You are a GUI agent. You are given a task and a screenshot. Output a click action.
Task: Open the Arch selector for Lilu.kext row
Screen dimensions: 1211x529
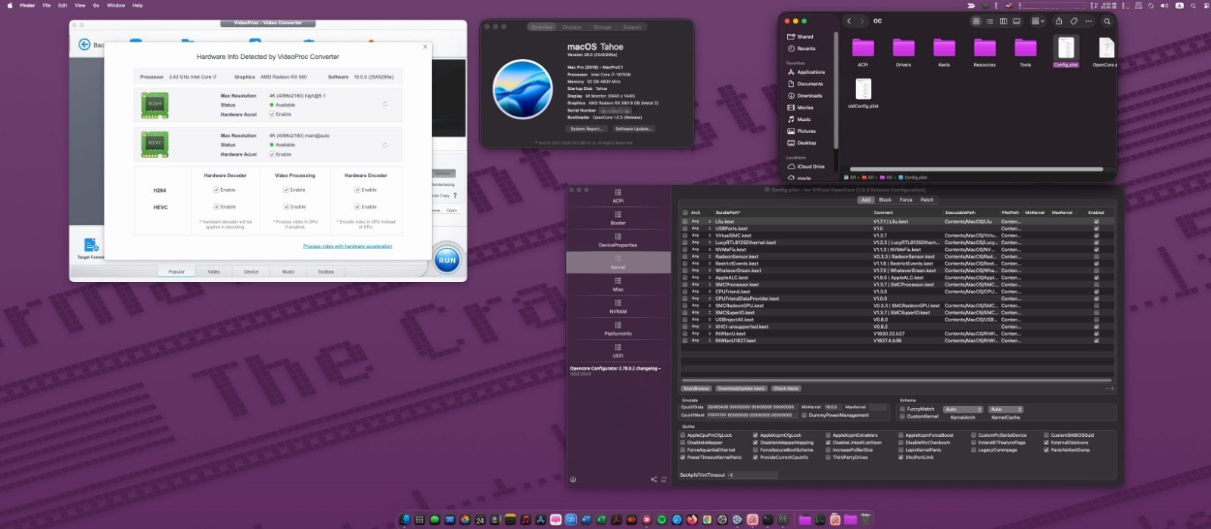tap(699, 221)
